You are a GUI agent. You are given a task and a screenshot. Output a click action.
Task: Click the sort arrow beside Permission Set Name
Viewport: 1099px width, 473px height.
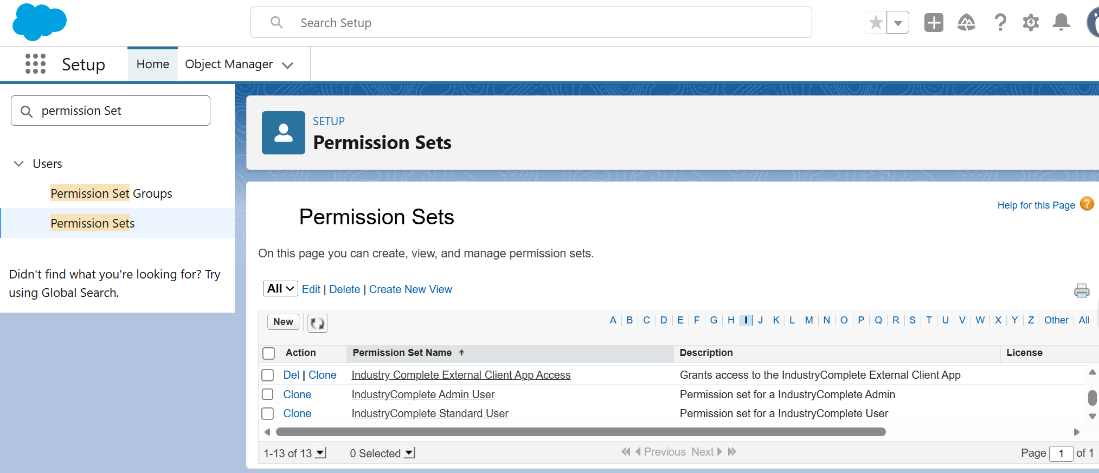[462, 353]
